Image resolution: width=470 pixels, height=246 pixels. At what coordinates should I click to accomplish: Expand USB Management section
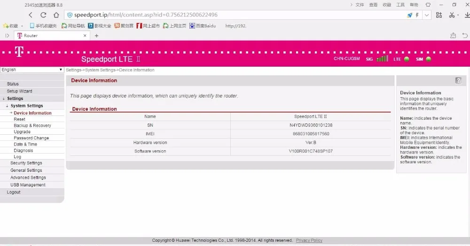click(x=28, y=185)
